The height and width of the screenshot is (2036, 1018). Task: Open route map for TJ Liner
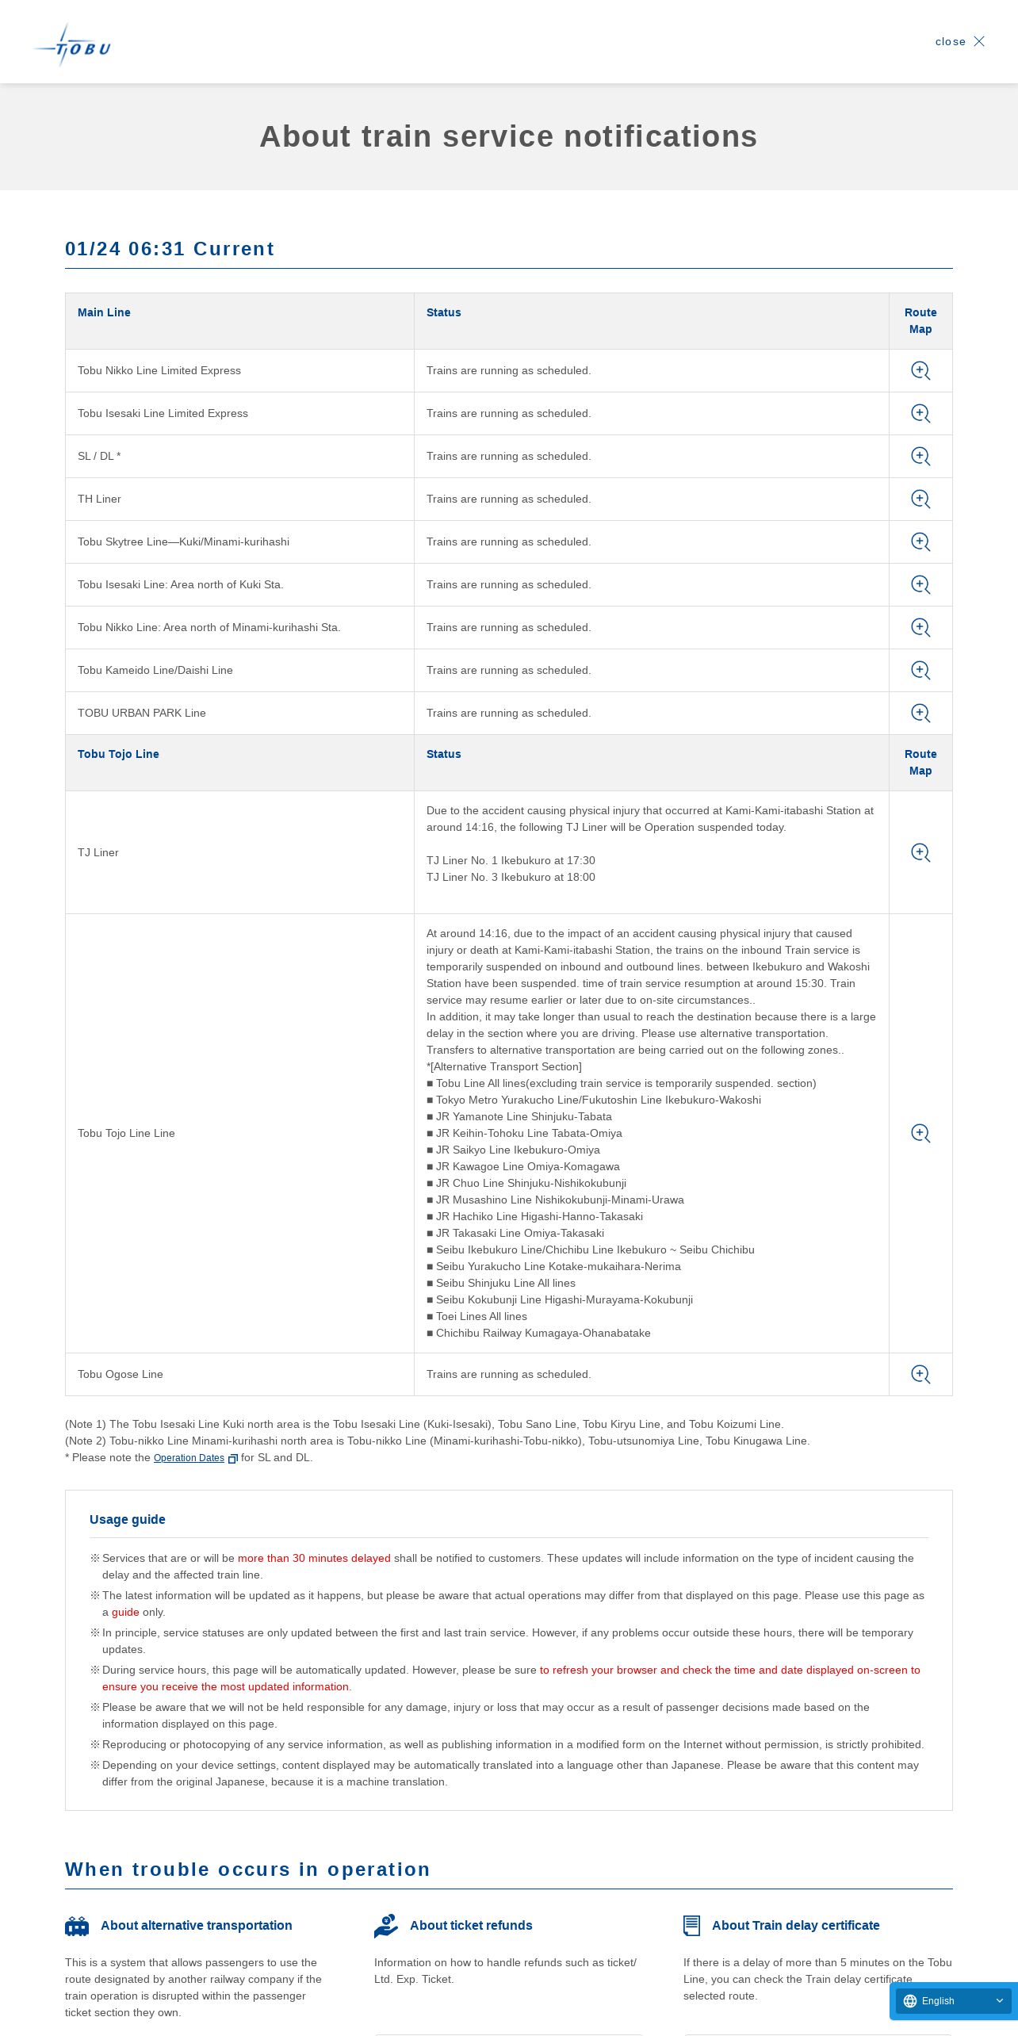coord(920,852)
